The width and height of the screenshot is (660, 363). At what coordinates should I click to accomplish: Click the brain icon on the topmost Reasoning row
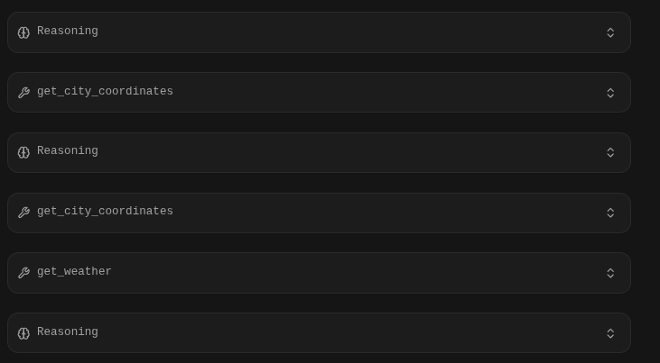pos(23,32)
